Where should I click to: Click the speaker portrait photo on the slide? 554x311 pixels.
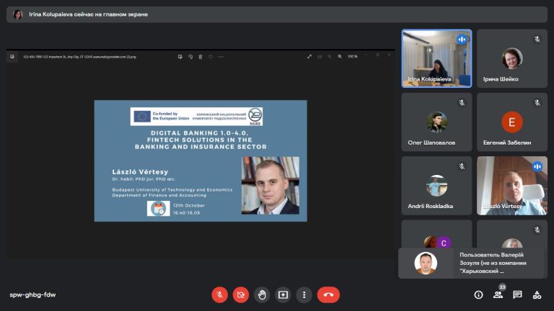pyautogui.click(x=271, y=186)
